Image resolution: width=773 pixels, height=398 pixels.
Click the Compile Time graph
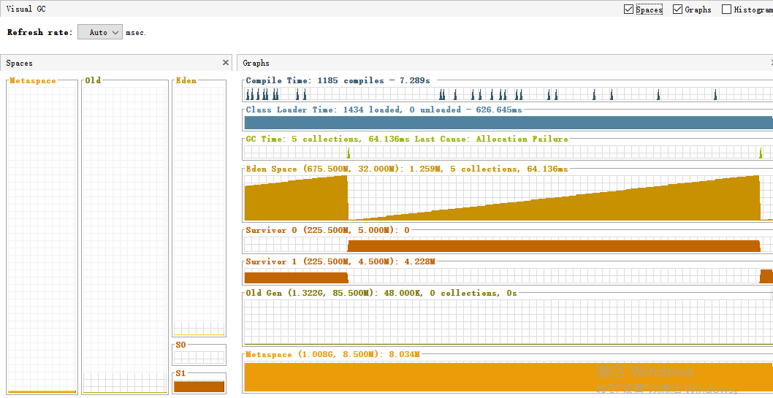pyautogui.click(x=509, y=93)
